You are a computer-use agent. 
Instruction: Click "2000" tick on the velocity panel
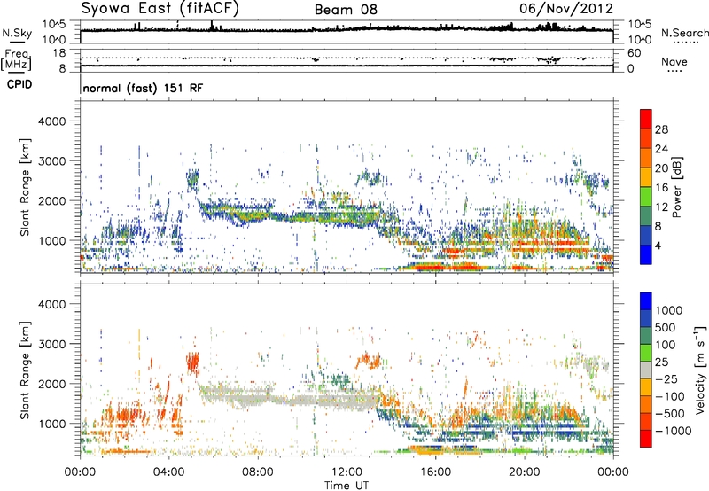52,384
